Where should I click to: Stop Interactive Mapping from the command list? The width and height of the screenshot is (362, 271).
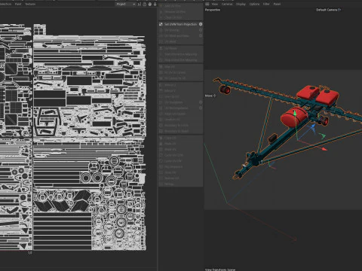(x=180, y=60)
